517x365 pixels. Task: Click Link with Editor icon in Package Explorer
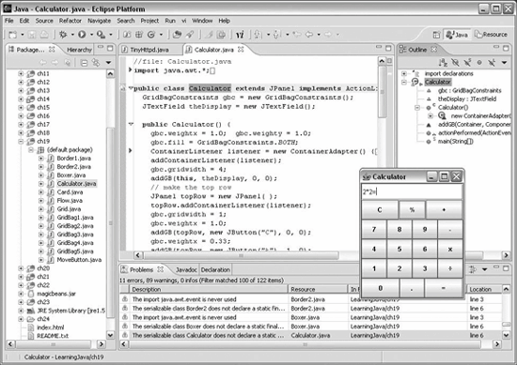coord(96,63)
